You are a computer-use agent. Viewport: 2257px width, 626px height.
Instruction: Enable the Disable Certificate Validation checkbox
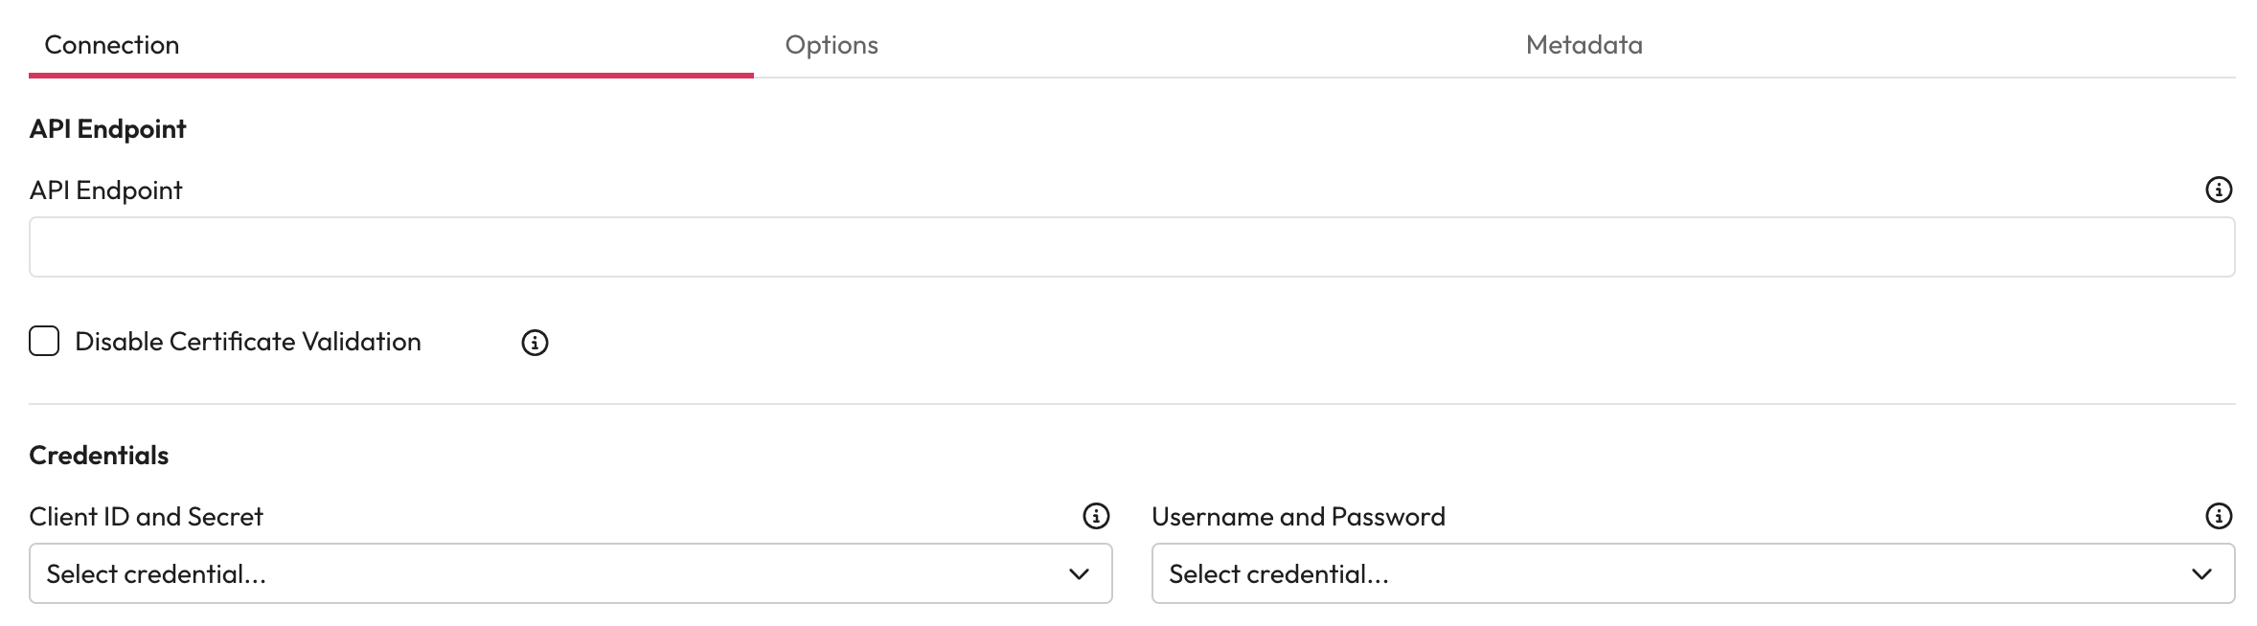44,342
